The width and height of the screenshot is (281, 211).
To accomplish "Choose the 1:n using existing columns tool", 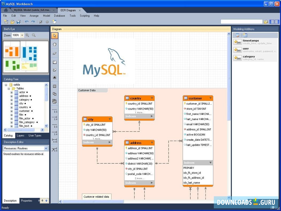I will coord(55,149).
